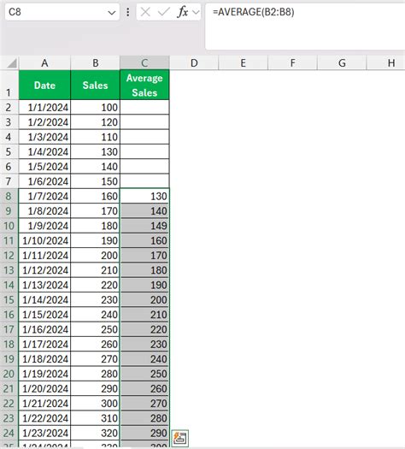Select the green Date header cell
Image resolution: width=405 pixels, height=449 pixels.
44,85
